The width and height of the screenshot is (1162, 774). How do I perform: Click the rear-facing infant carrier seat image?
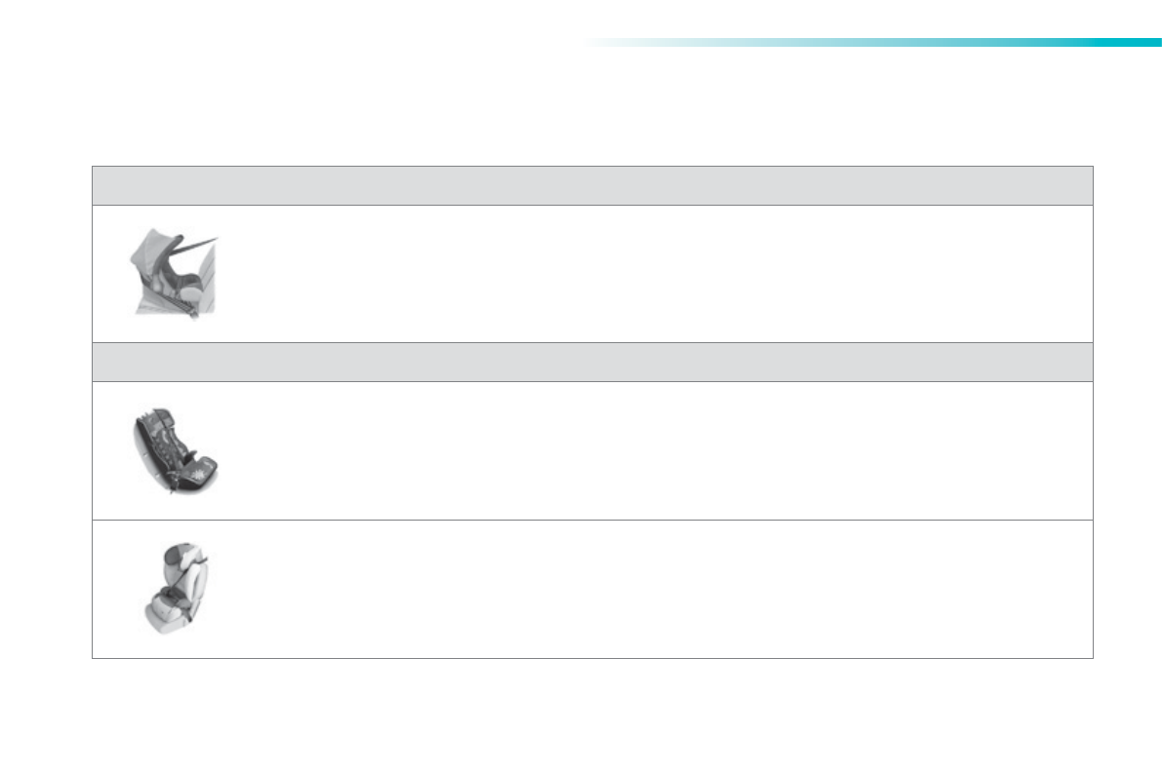[x=176, y=274]
